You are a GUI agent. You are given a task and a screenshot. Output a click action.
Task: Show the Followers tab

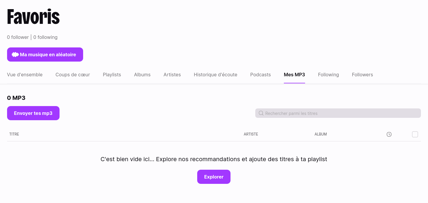pos(362,75)
